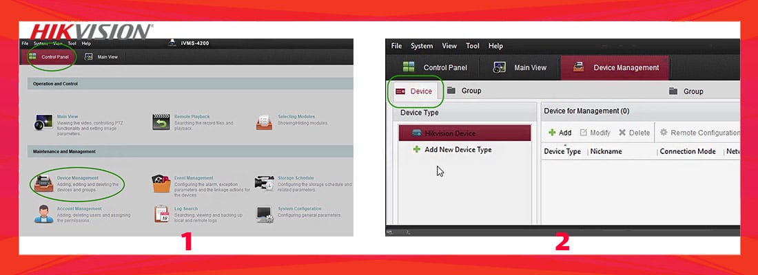Viewport: 758px width, 275px height.
Task: Open the Selecting Modules icon
Action: [x=265, y=122]
